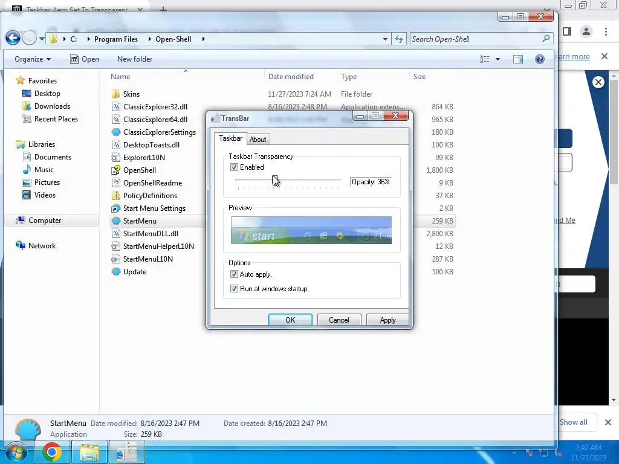The width and height of the screenshot is (619, 464).
Task: Click New folder in the toolbar
Action: pyautogui.click(x=135, y=59)
